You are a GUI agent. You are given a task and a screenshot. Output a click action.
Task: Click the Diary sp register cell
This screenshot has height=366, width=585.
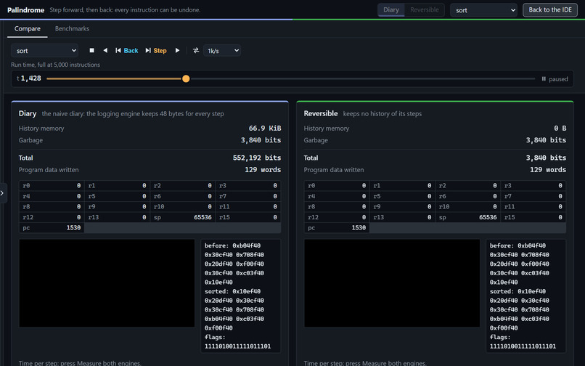pos(182,217)
